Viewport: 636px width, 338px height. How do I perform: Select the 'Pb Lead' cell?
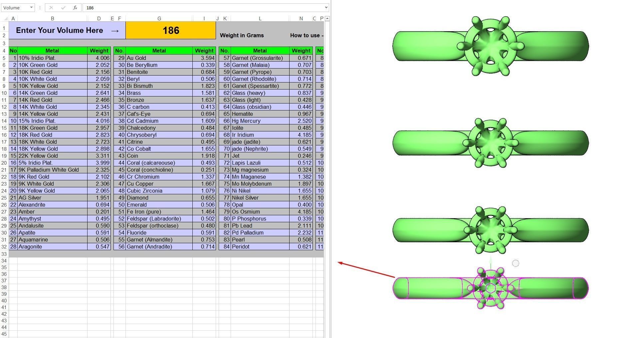pos(260,226)
